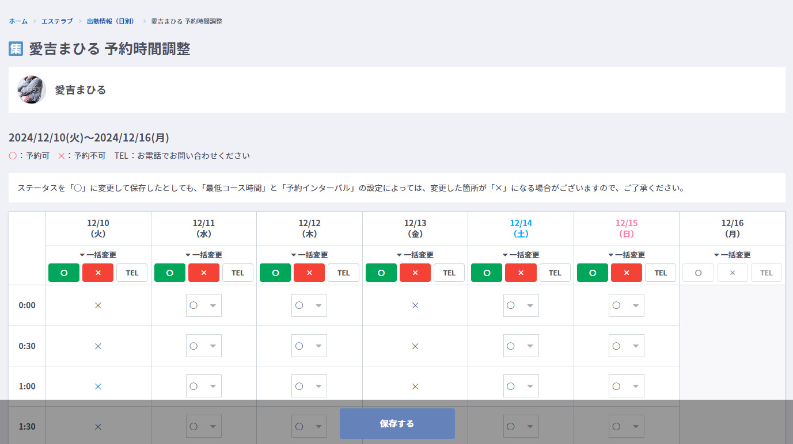Set all 12/13 slots to ○

381,273
